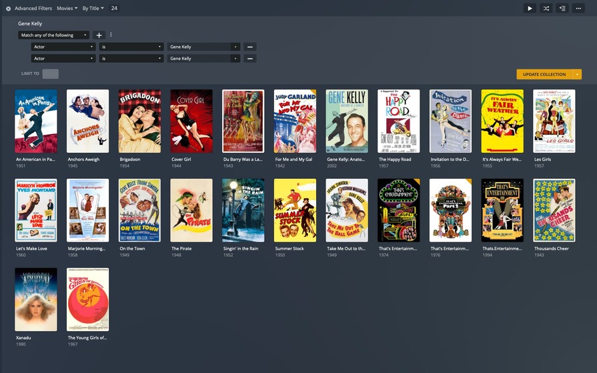Click the 'Les Girls' title text
The height and width of the screenshot is (373, 597).
(542, 159)
